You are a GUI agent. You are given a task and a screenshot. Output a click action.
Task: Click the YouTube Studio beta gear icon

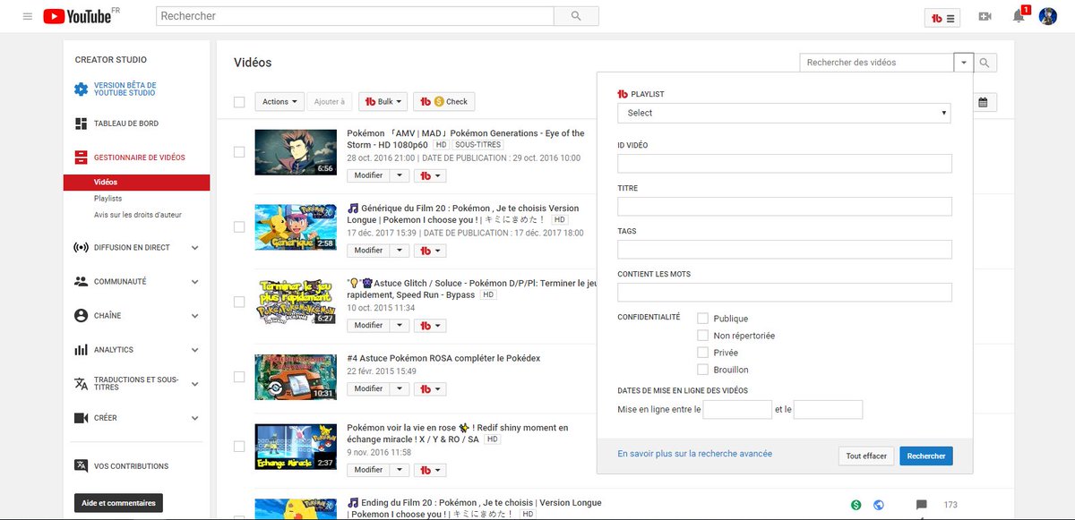[82, 89]
